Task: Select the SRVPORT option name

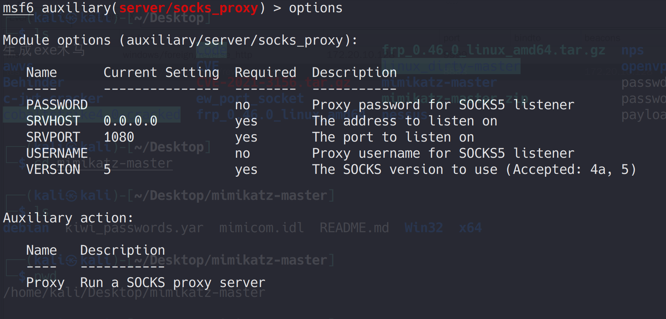Action: pyautogui.click(x=53, y=137)
